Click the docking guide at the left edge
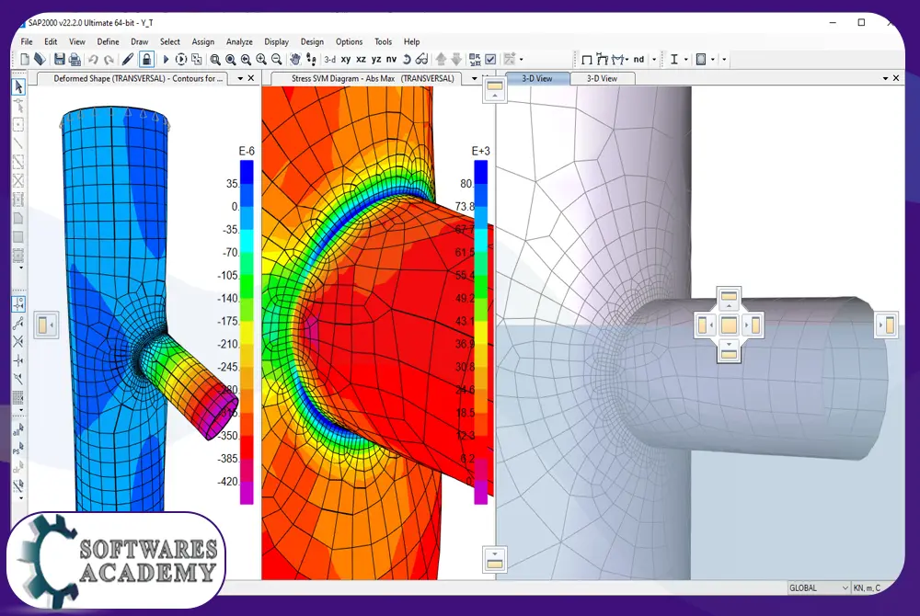Viewport: 920px width, 616px height. point(46,325)
